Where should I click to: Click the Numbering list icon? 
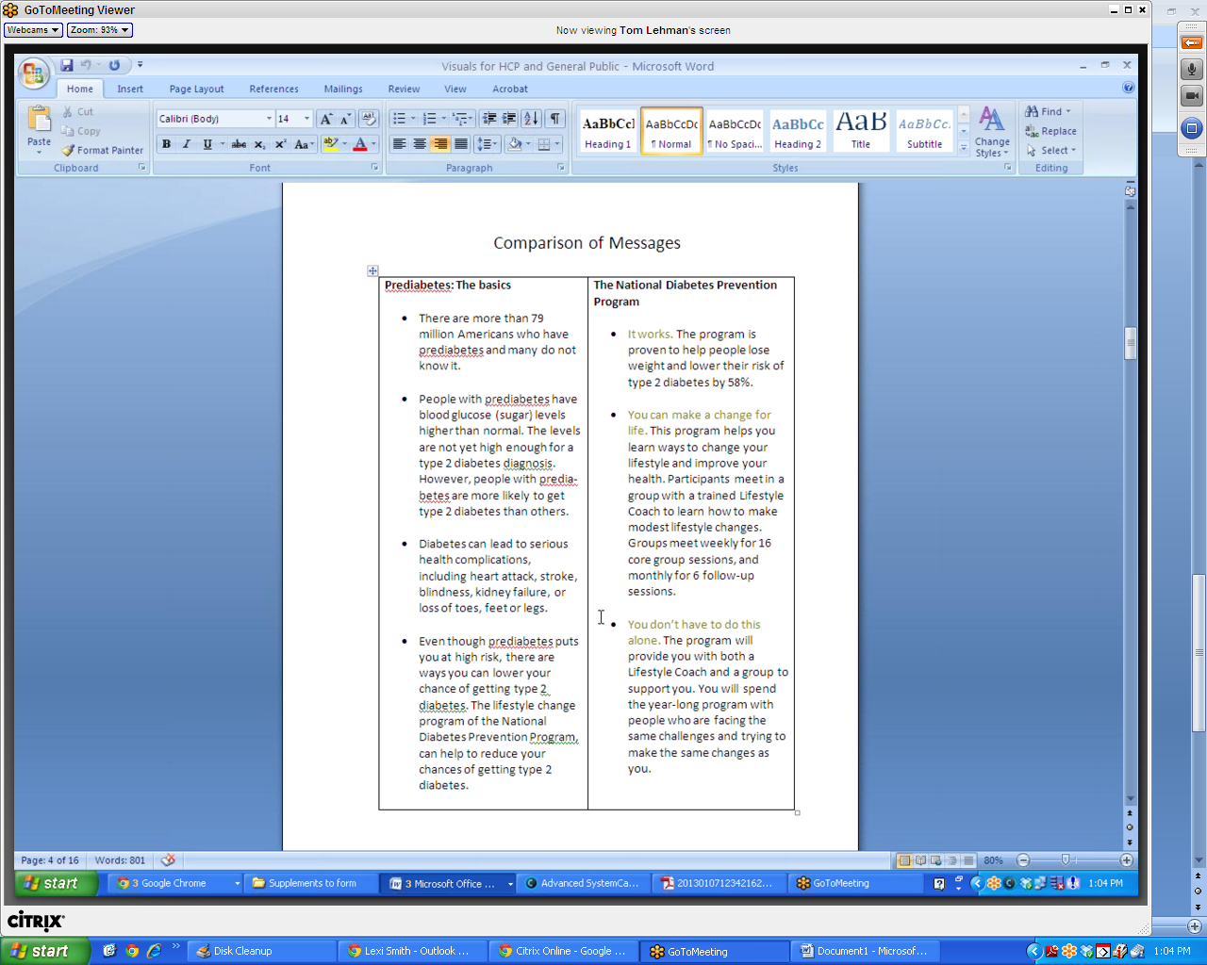[430, 119]
